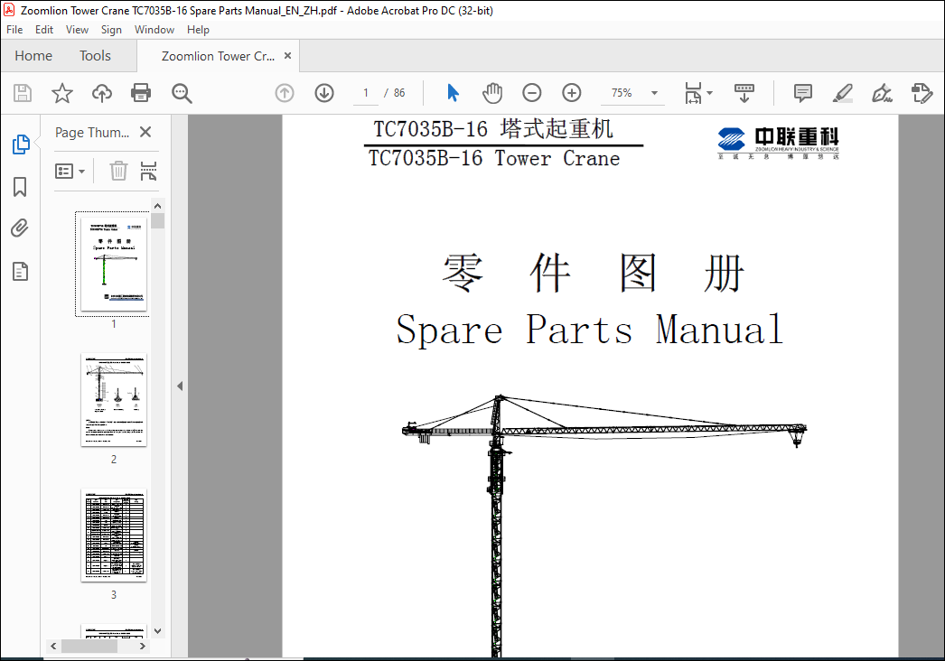This screenshot has width=945, height=661.
Task: Open the Page Thumbnails panel icon
Action: click(x=21, y=144)
